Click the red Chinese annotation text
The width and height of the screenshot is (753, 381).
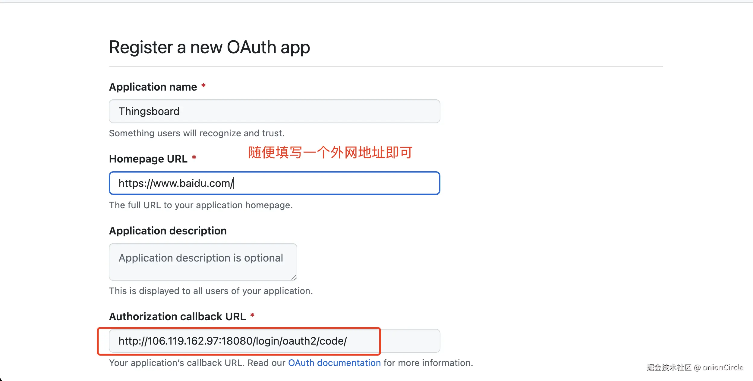pos(330,152)
